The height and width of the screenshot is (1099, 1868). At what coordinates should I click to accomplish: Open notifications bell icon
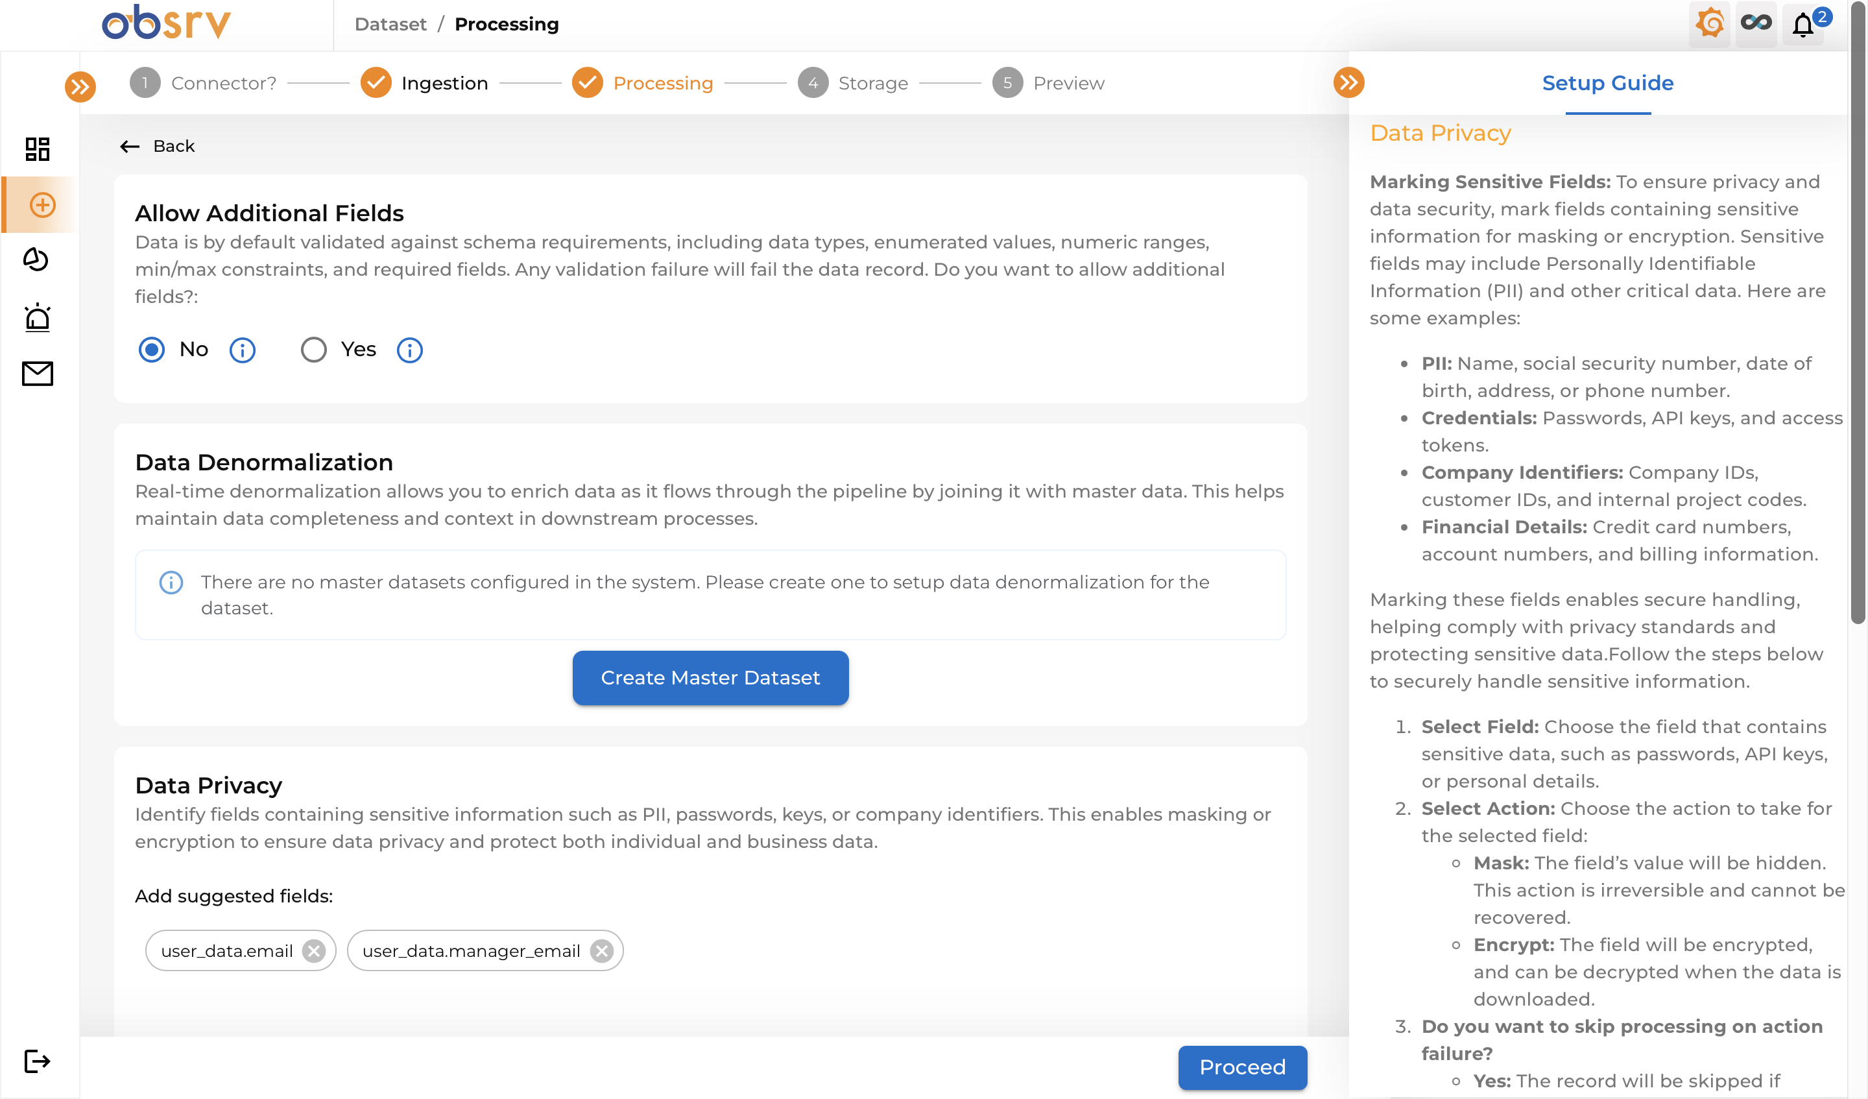1804,25
